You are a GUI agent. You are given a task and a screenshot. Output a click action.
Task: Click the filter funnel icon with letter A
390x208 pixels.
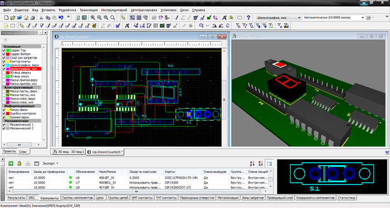click(280, 26)
